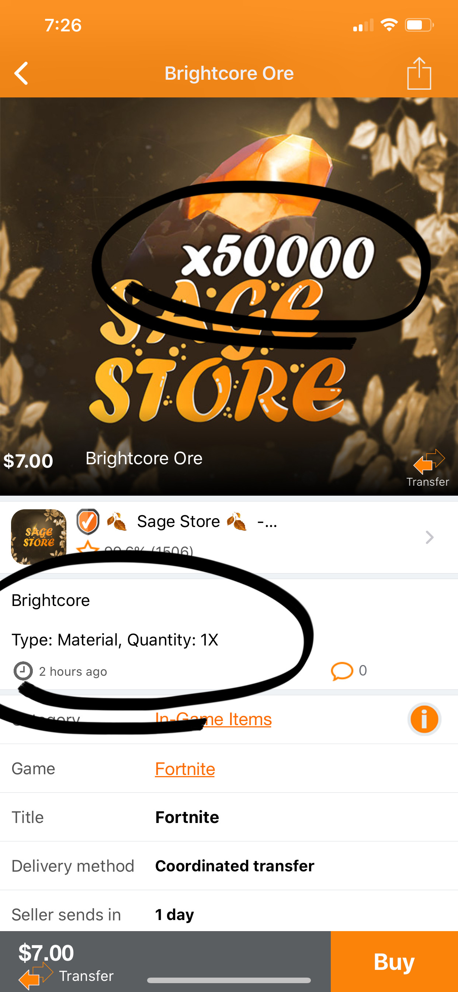Open the orange info icon beside Category
The image size is (458, 992).
[x=424, y=719]
